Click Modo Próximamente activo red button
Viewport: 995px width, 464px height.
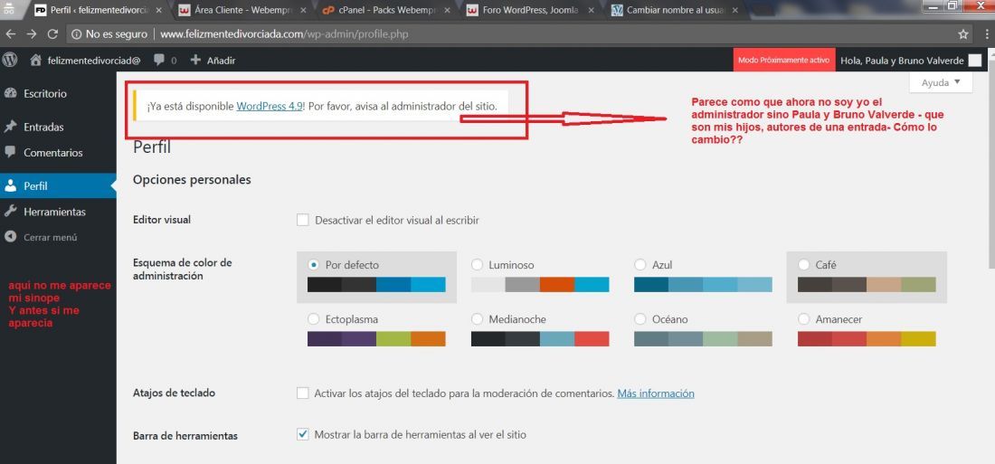(x=783, y=61)
